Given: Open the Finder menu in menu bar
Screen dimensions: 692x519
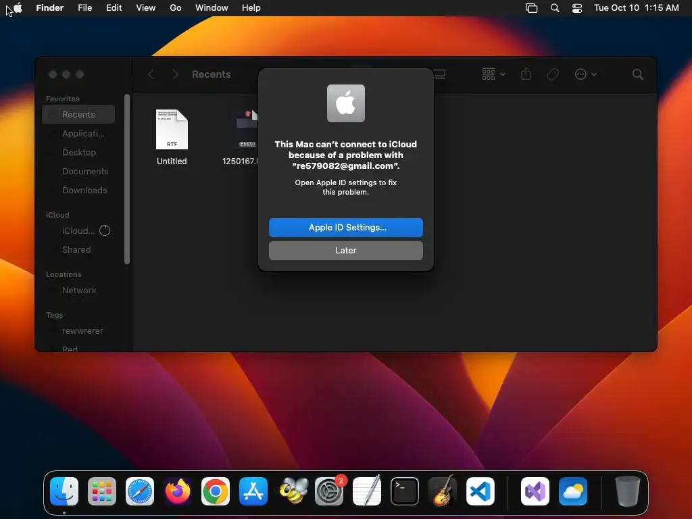Looking at the screenshot, I should (49, 7).
